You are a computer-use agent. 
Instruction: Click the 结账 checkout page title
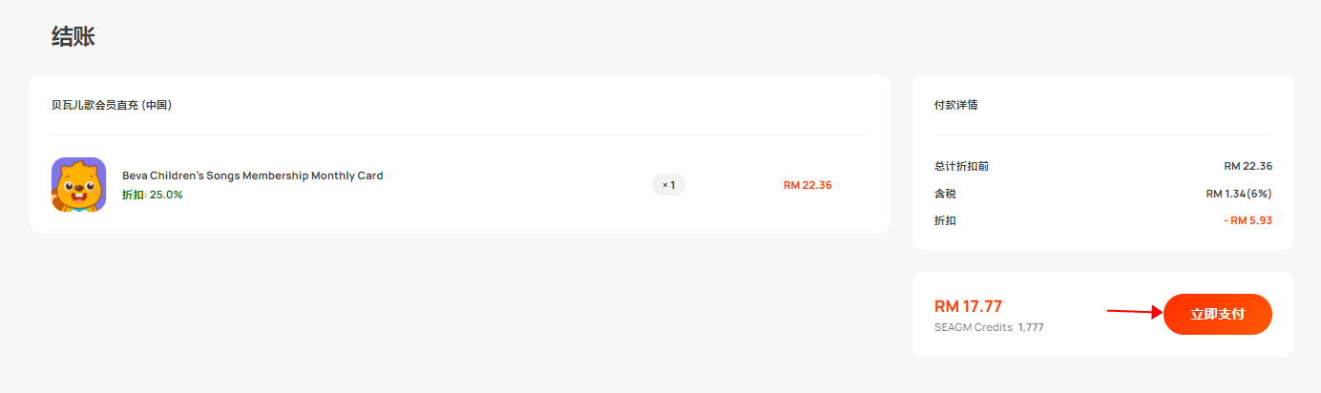pyautogui.click(x=73, y=37)
